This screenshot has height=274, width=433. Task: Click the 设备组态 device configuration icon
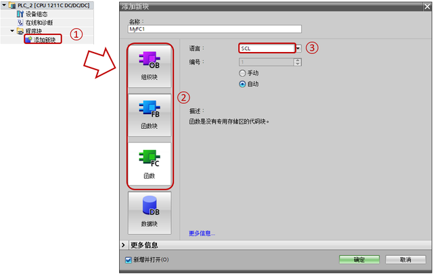[x=20, y=14]
